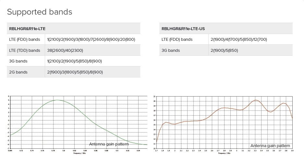Click Antenna gain pattern caption on red chart
The height and width of the screenshot is (161, 304).
(x=270, y=146)
